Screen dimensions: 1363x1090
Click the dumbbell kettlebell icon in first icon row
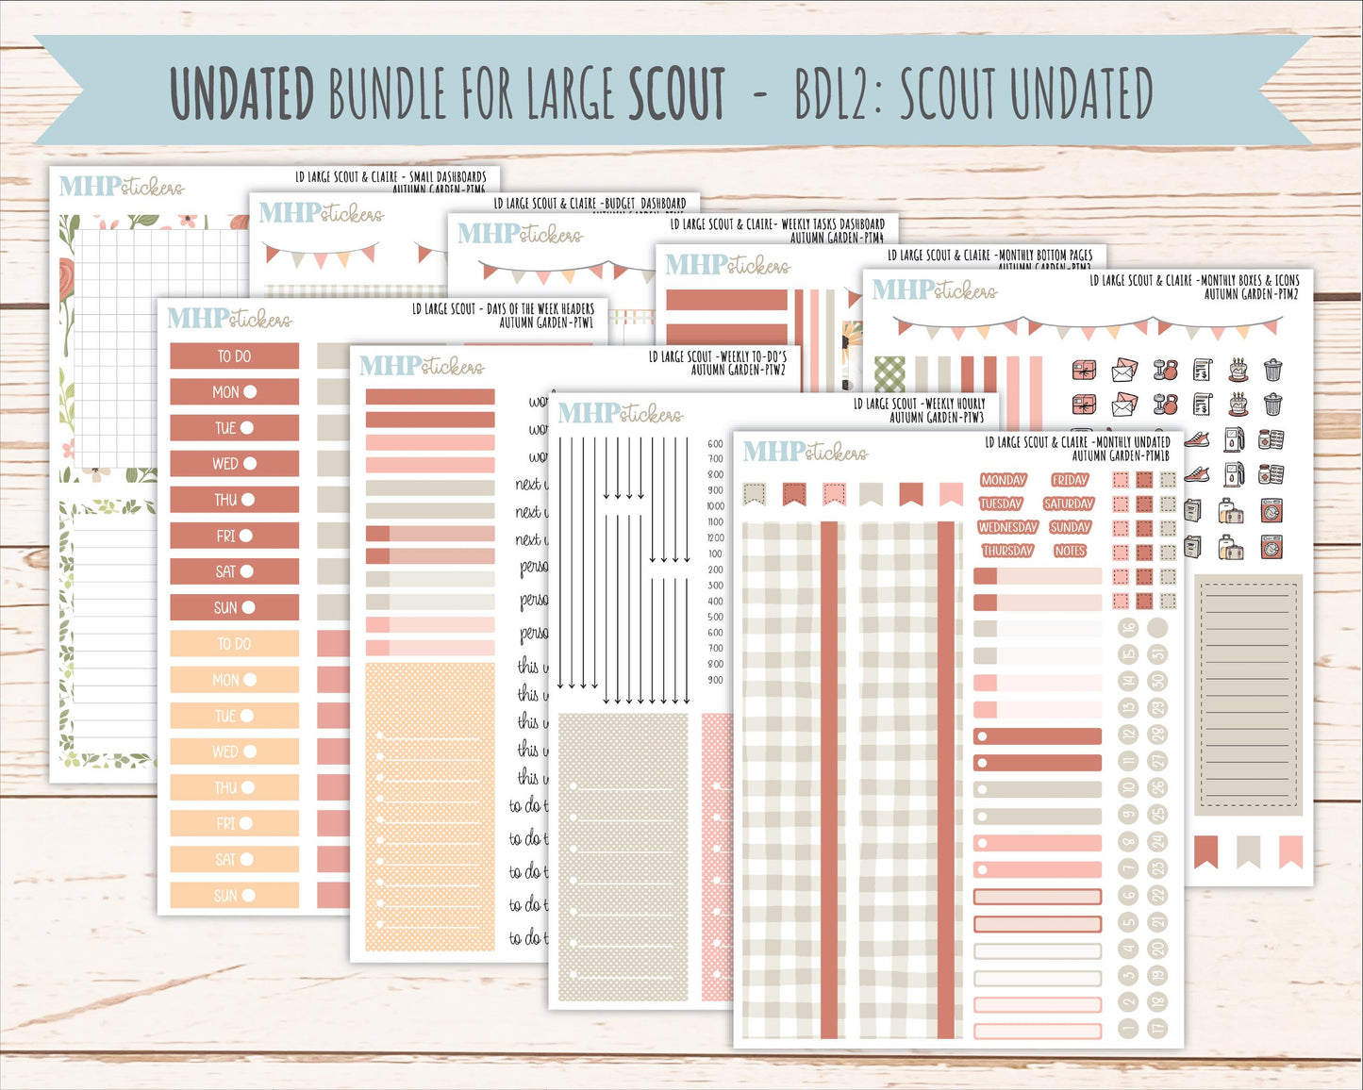[x=1165, y=370]
